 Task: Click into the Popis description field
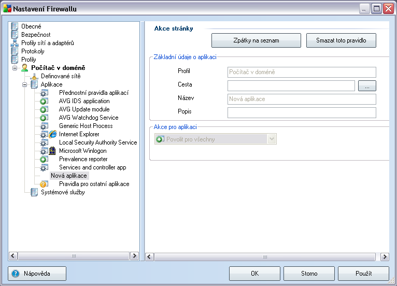pos(302,112)
